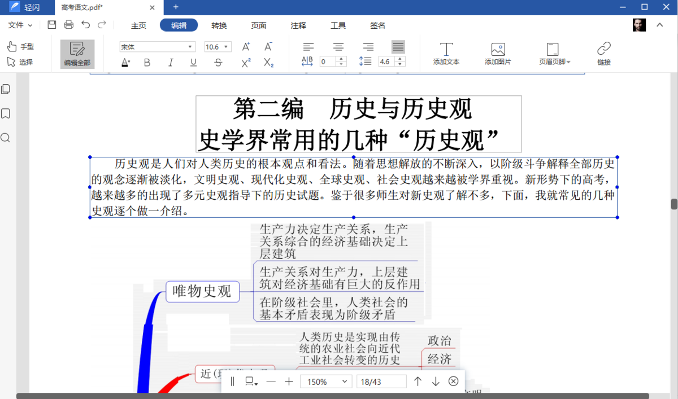Click the undo button
This screenshot has width=678, height=399.
click(x=85, y=25)
